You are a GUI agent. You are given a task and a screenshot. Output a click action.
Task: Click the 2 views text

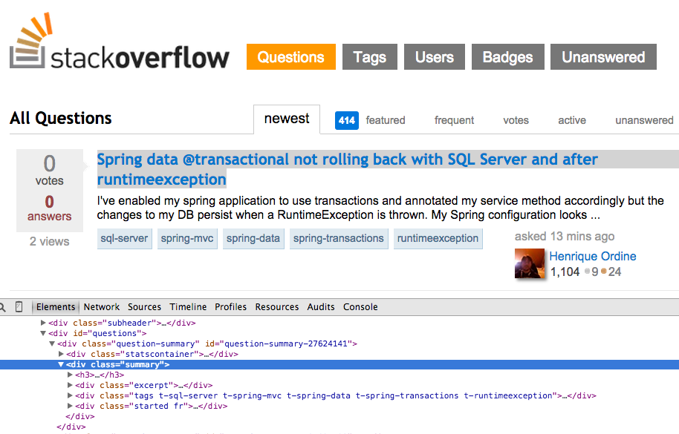[x=49, y=241]
